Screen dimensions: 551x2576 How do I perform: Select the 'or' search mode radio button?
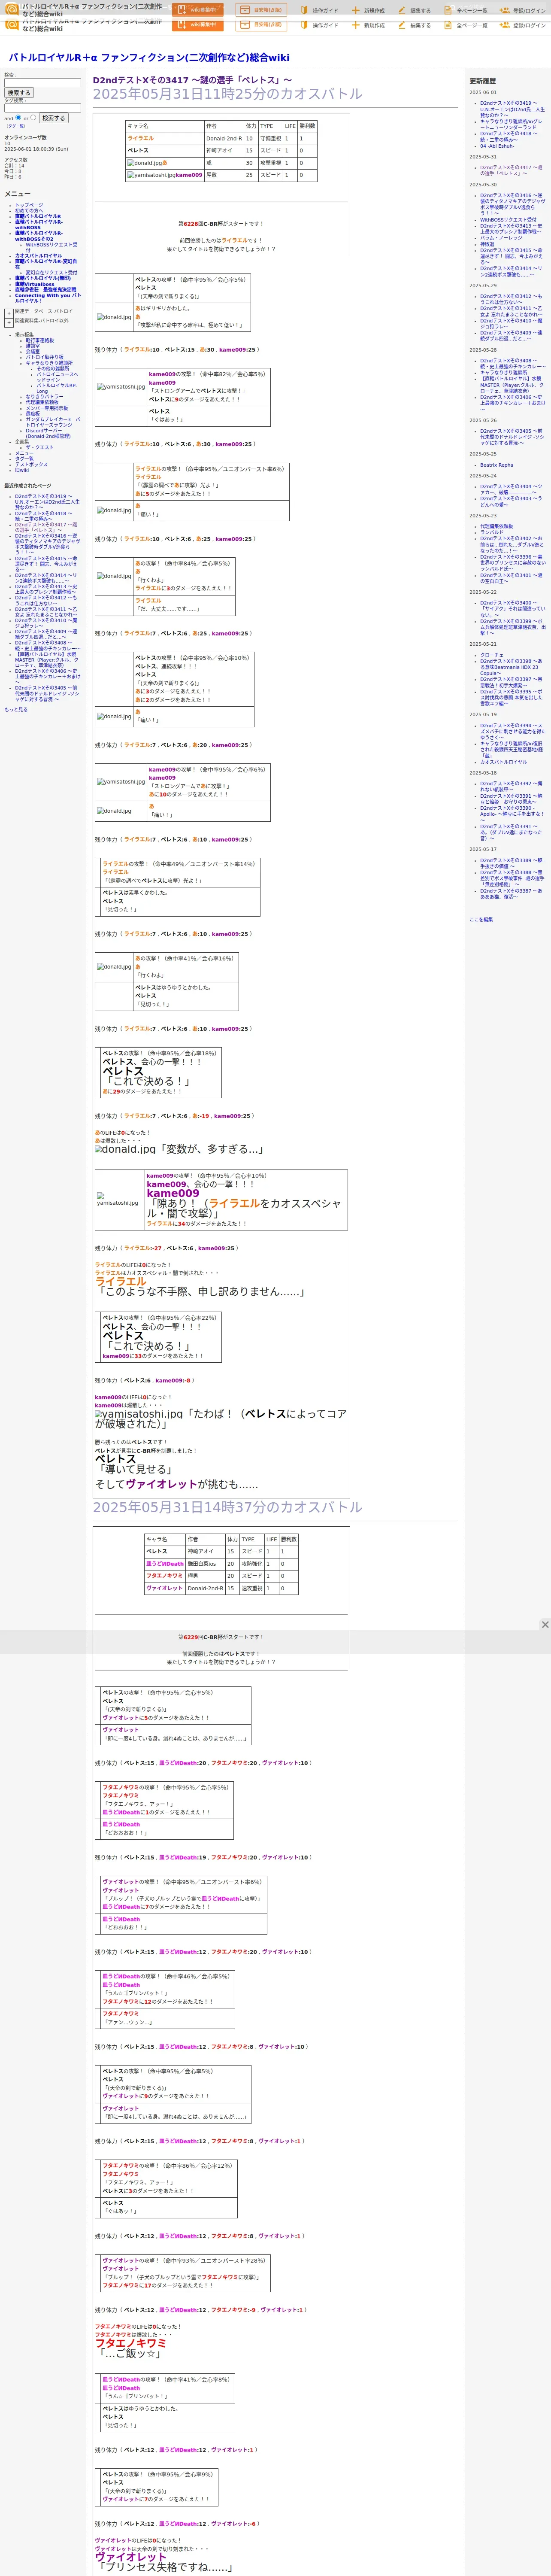pyautogui.click(x=33, y=118)
